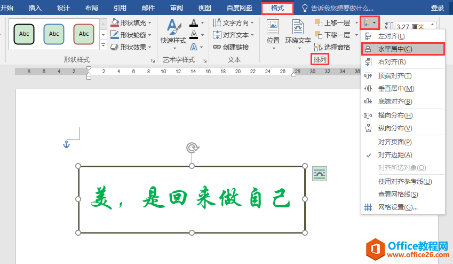Viewport: 453px width, 264px height.
Task: Switch to the Review (审阅) tab
Action: [x=177, y=8]
